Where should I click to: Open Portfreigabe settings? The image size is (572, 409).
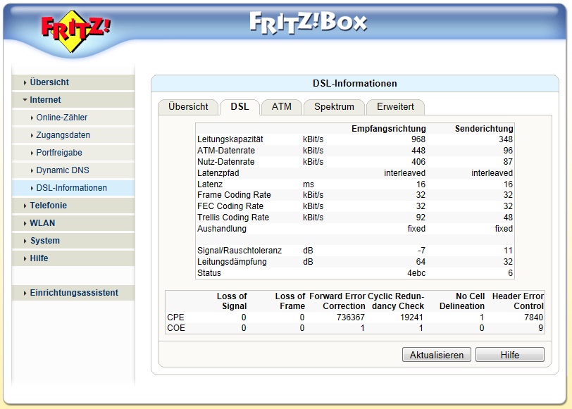73,152
